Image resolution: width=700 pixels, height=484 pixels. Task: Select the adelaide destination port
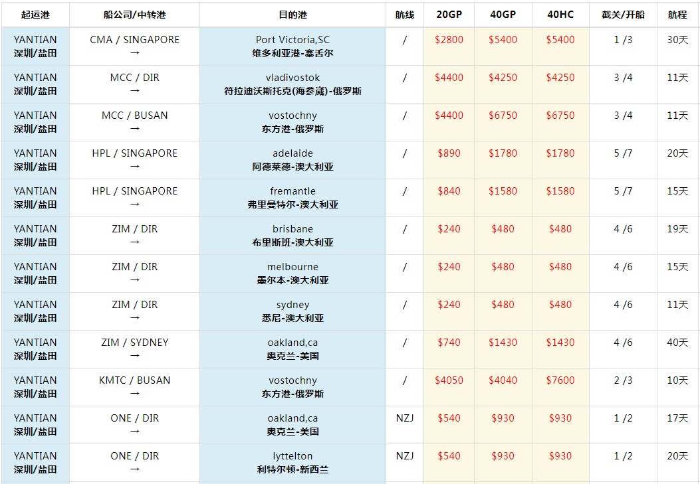(292, 153)
